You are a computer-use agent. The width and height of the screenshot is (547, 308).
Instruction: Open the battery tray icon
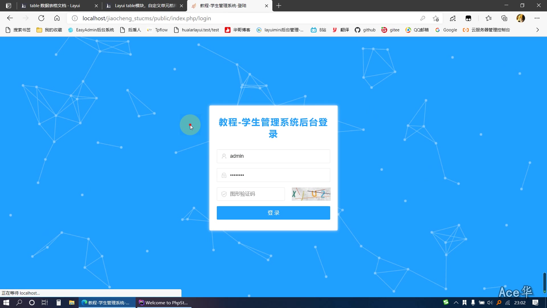(482, 303)
